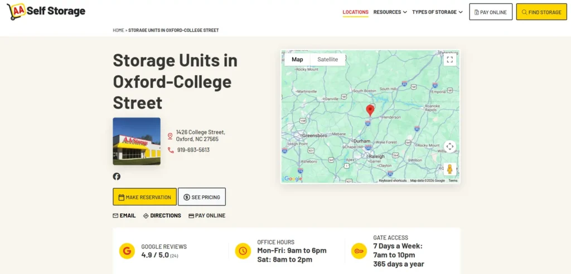Click the AA Self Storage logo
Image resolution: width=571 pixels, height=274 pixels.
46,12
